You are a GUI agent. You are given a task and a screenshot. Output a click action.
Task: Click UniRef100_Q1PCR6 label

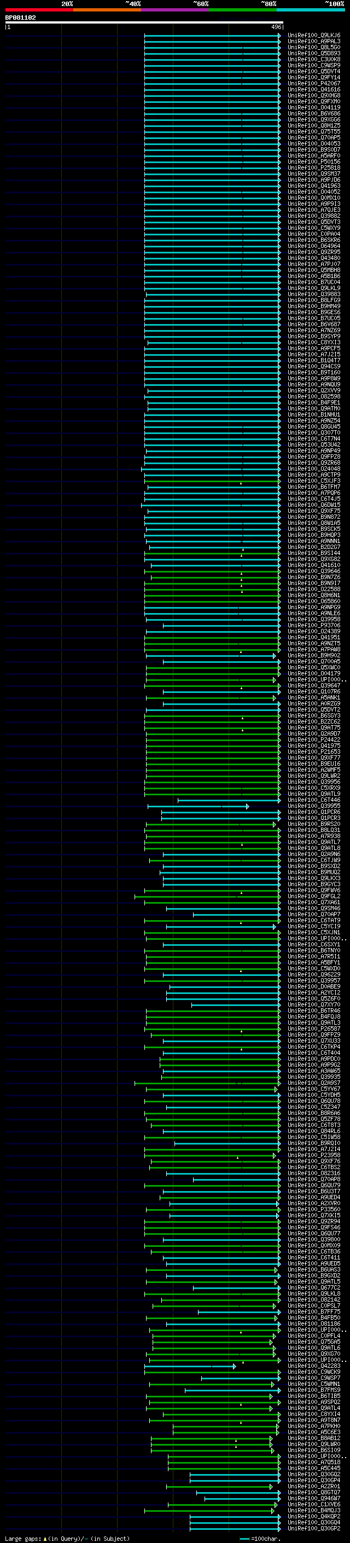313,812
